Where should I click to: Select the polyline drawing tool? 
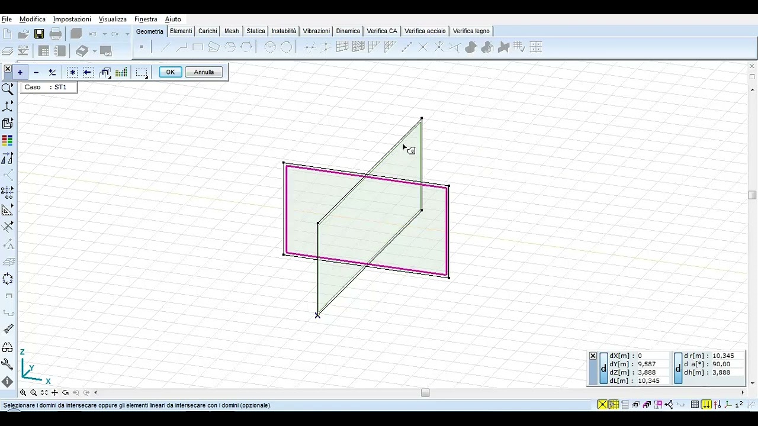tap(181, 47)
